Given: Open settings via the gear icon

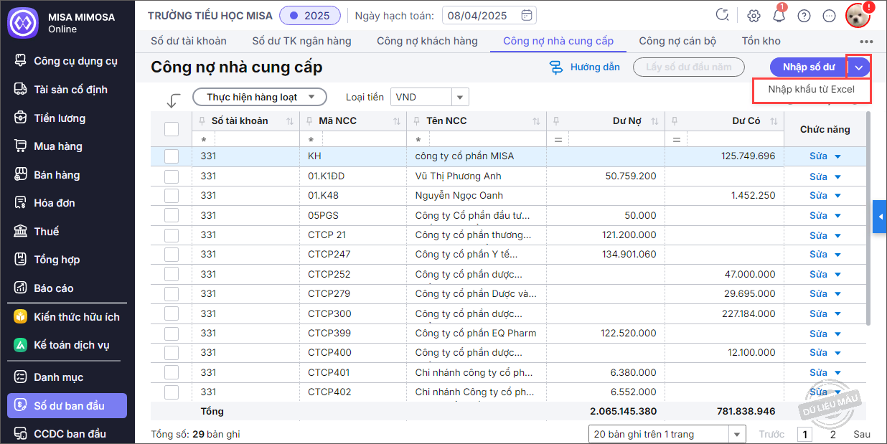Looking at the screenshot, I should pos(754,16).
